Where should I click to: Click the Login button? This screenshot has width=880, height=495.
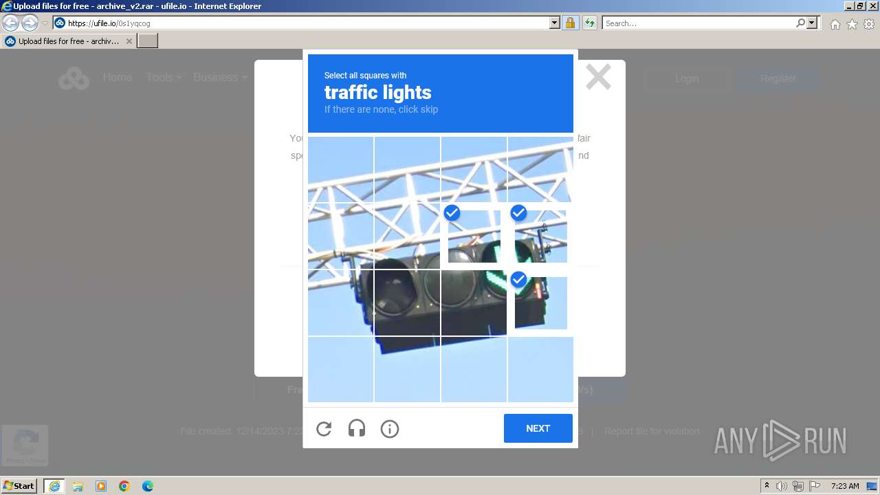click(x=687, y=78)
